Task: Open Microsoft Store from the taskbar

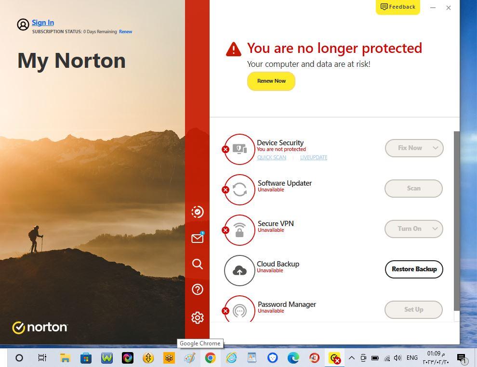Action: pos(86,358)
